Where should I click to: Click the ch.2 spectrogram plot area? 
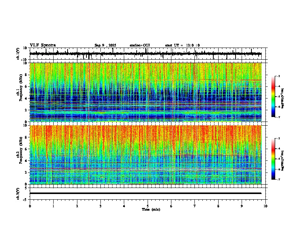[x=146, y=155]
